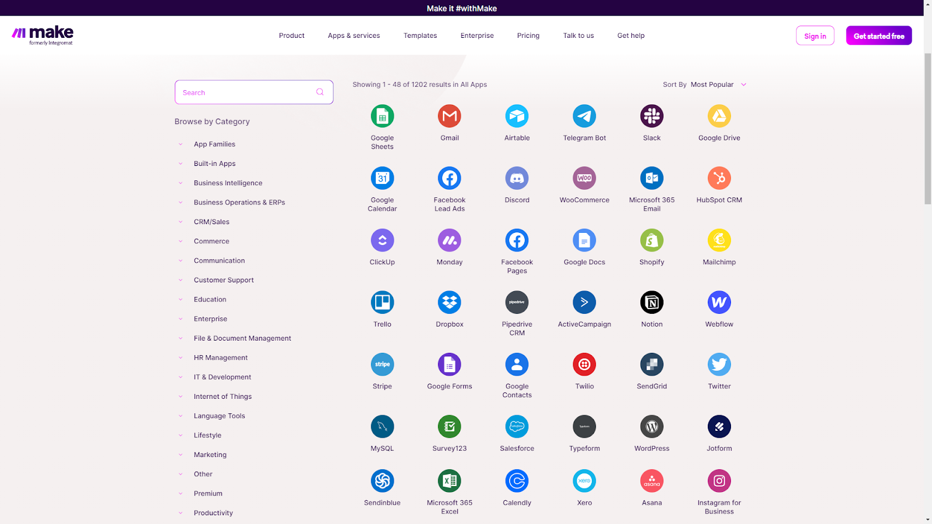
Task: Click the Stripe app icon
Action: click(382, 364)
